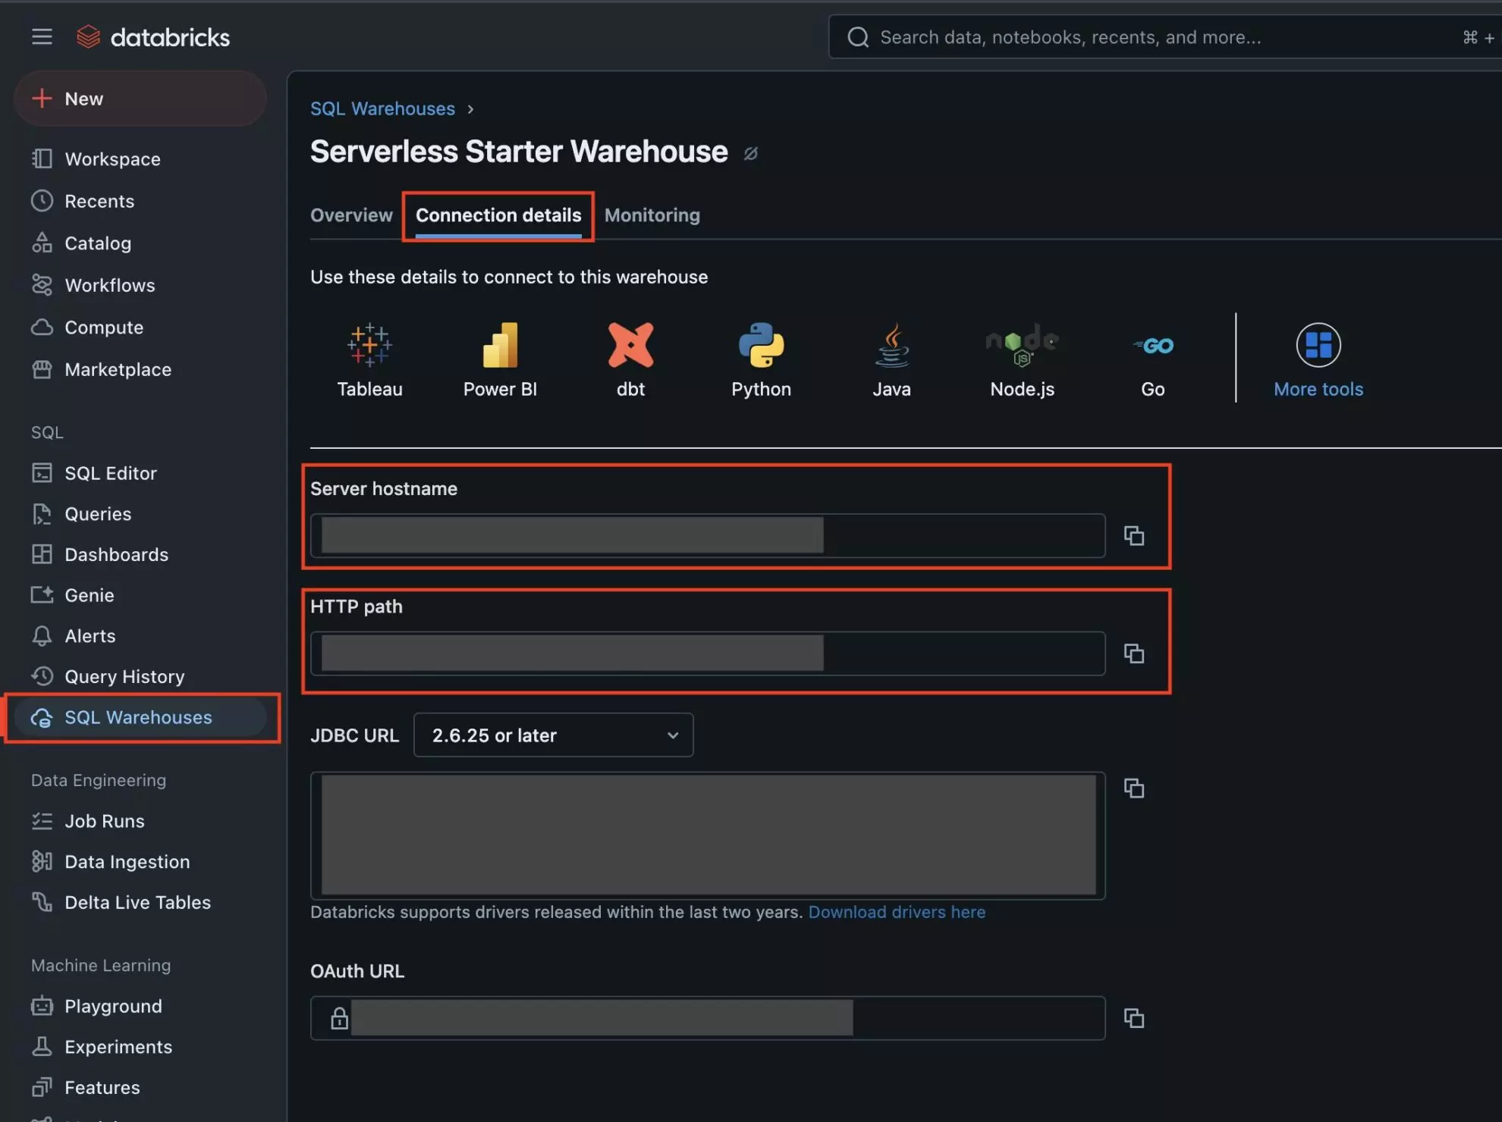
Task: Click the icon next to the warehouse title
Action: click(x=750, y=153)
